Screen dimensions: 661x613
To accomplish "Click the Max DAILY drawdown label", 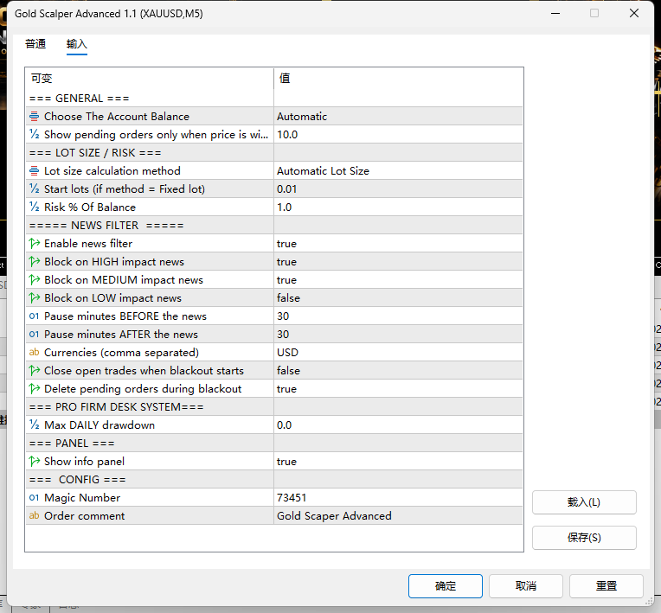I will pos(99,425).
